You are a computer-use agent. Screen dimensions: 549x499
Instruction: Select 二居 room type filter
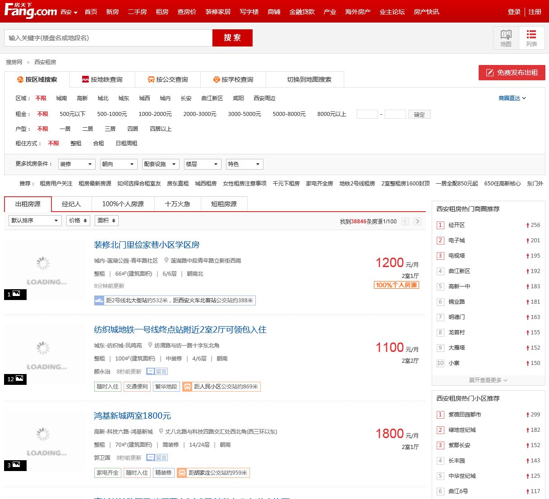coord(88,129)
